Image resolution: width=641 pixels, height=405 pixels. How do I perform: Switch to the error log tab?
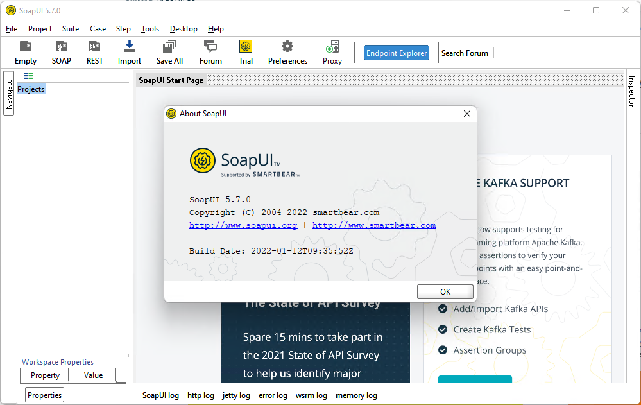tap(273, 395)
